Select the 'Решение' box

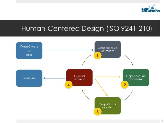click(x=29, y=78)
